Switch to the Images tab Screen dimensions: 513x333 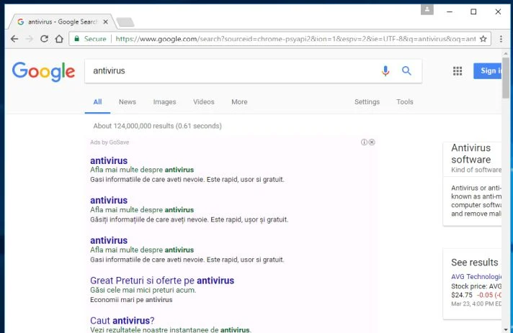[x=164, y=102]
